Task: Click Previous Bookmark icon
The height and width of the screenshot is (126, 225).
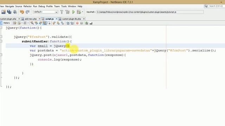Action: coord(54,23)
